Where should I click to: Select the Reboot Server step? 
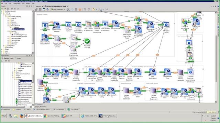point(107,72)
